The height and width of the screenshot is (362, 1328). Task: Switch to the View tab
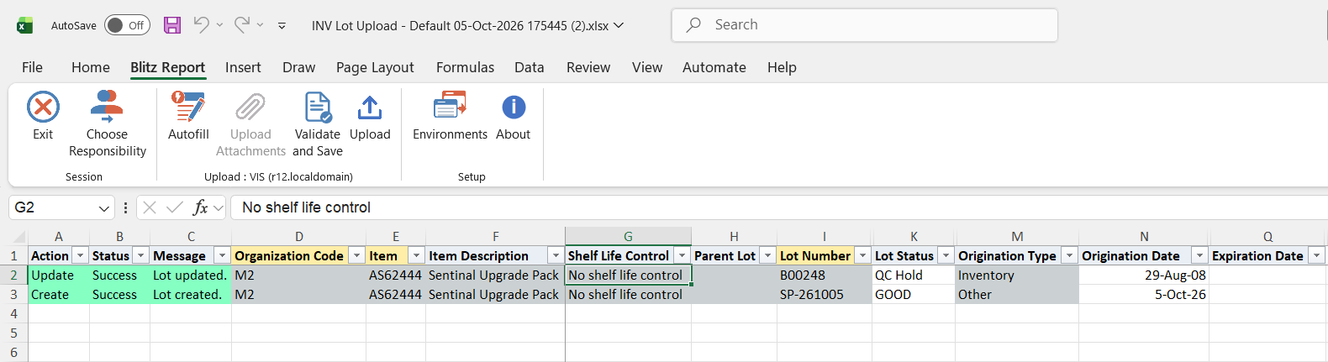[x=647, y=67]
